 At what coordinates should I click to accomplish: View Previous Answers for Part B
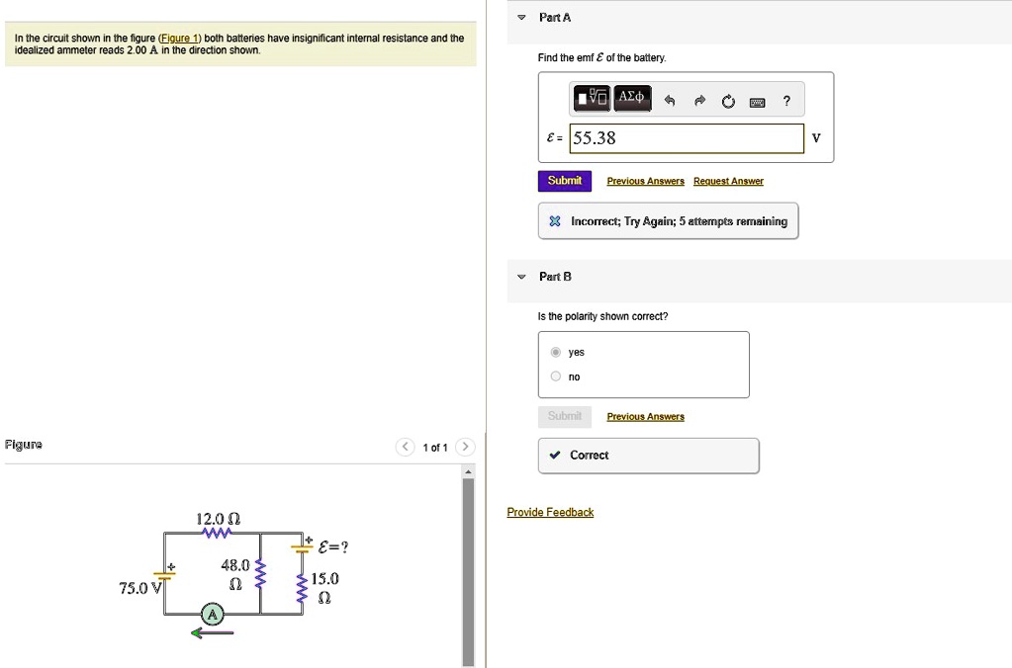pos(645,416)
